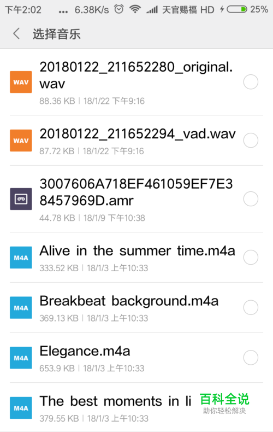Click M4A icon of Breakbeat background

[21, 307]
